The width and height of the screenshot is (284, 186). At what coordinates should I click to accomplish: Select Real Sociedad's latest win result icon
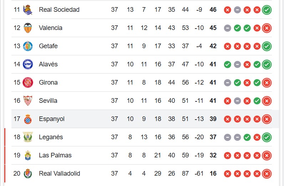pos(267,10)
